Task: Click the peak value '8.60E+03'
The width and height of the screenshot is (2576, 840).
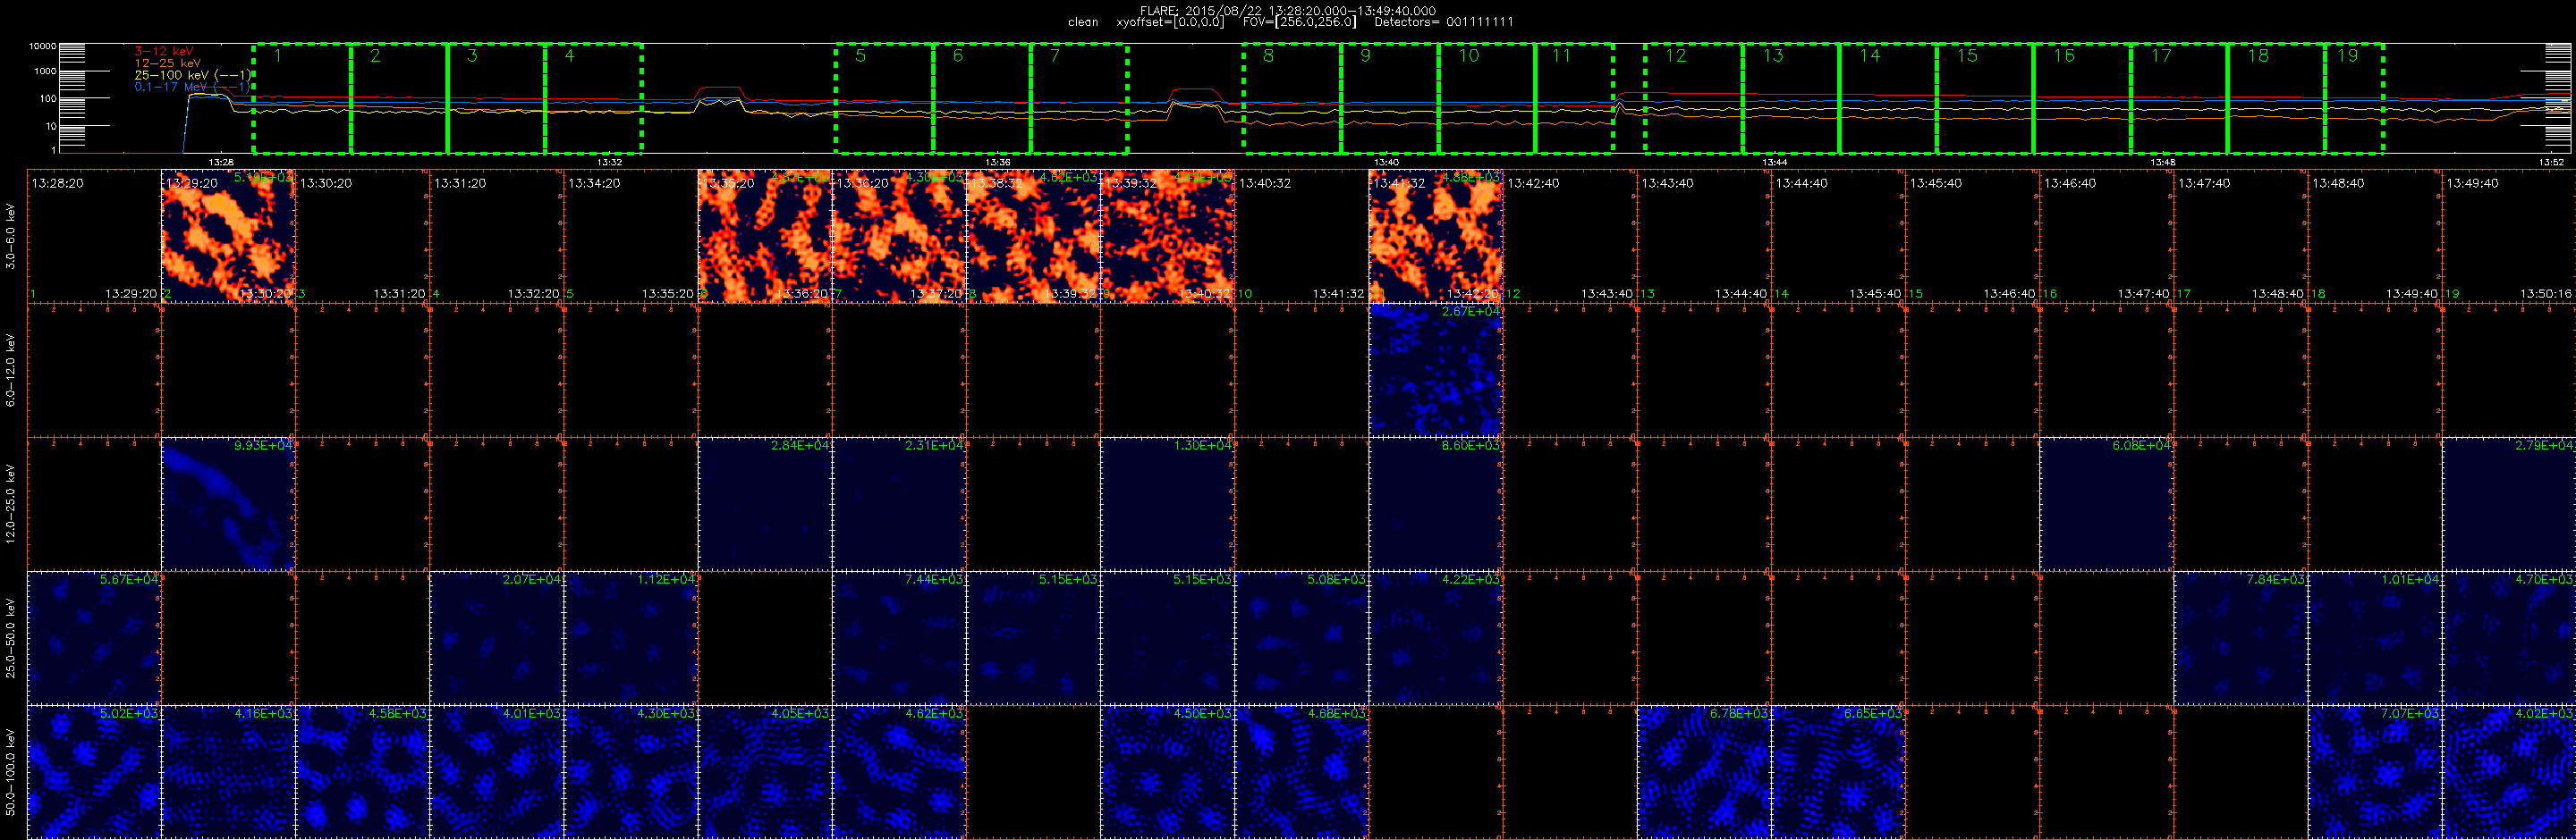Action: coord(1471,446)
